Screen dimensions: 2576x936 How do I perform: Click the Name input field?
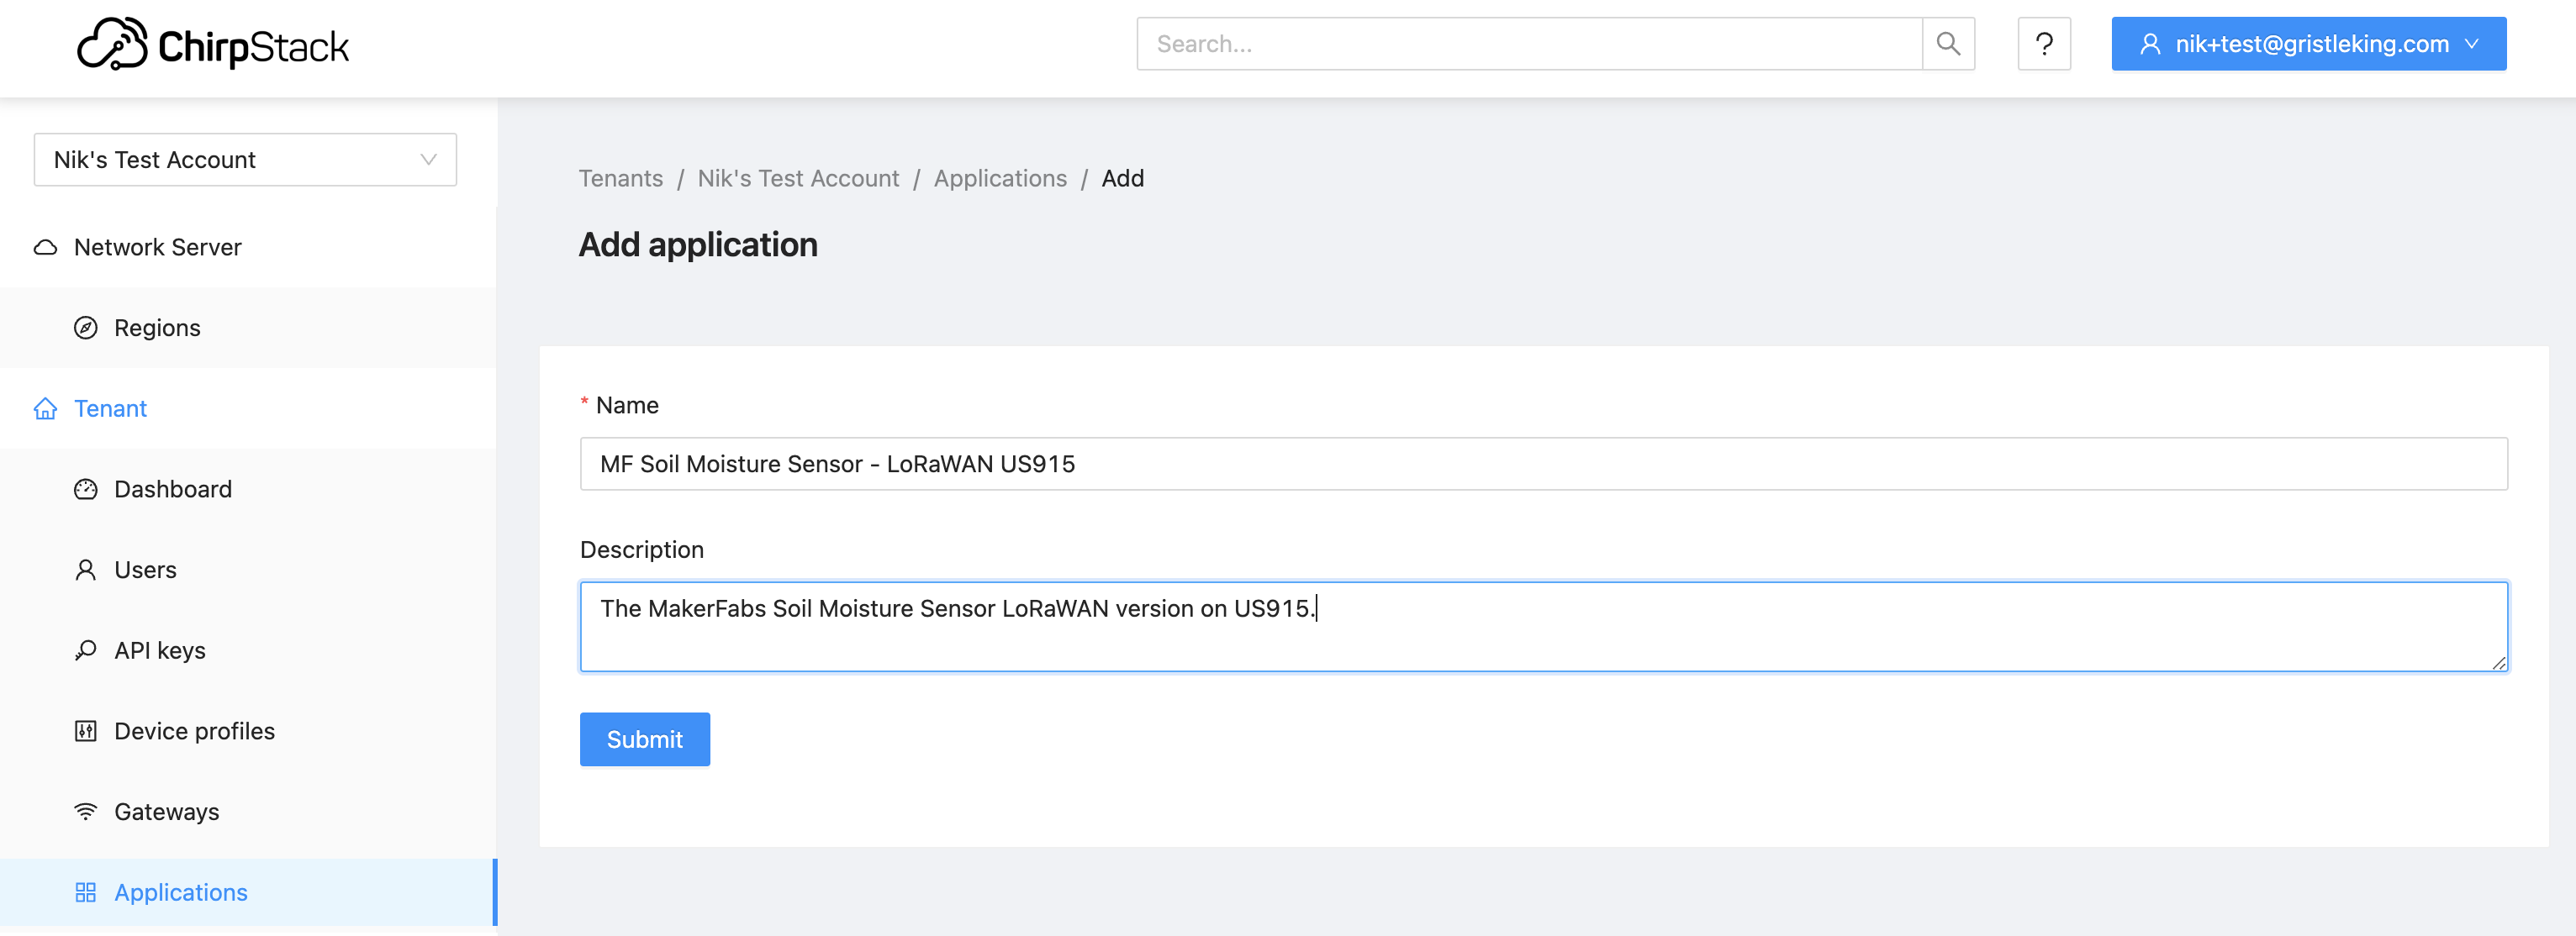(x=1542, y=464)
